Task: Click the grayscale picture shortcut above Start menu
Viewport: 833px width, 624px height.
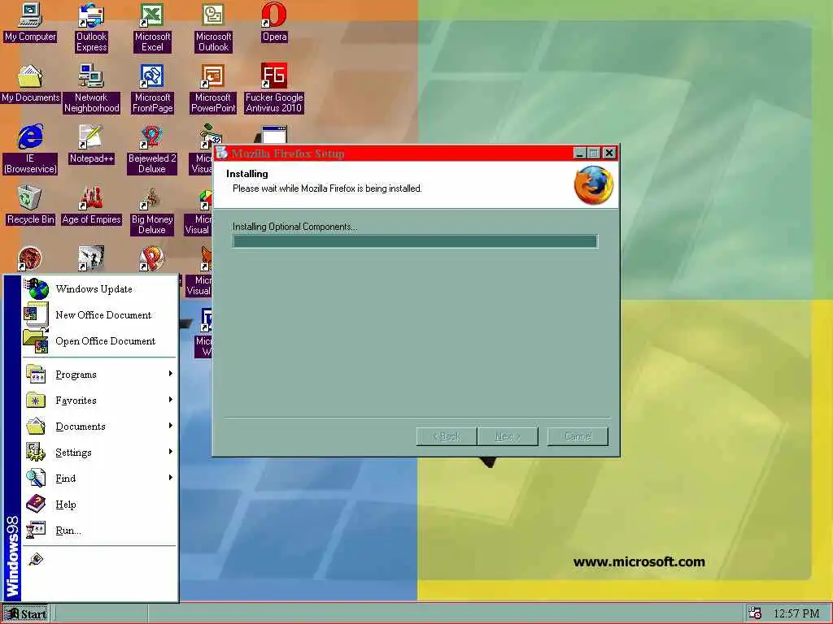Action: [91, 259]
